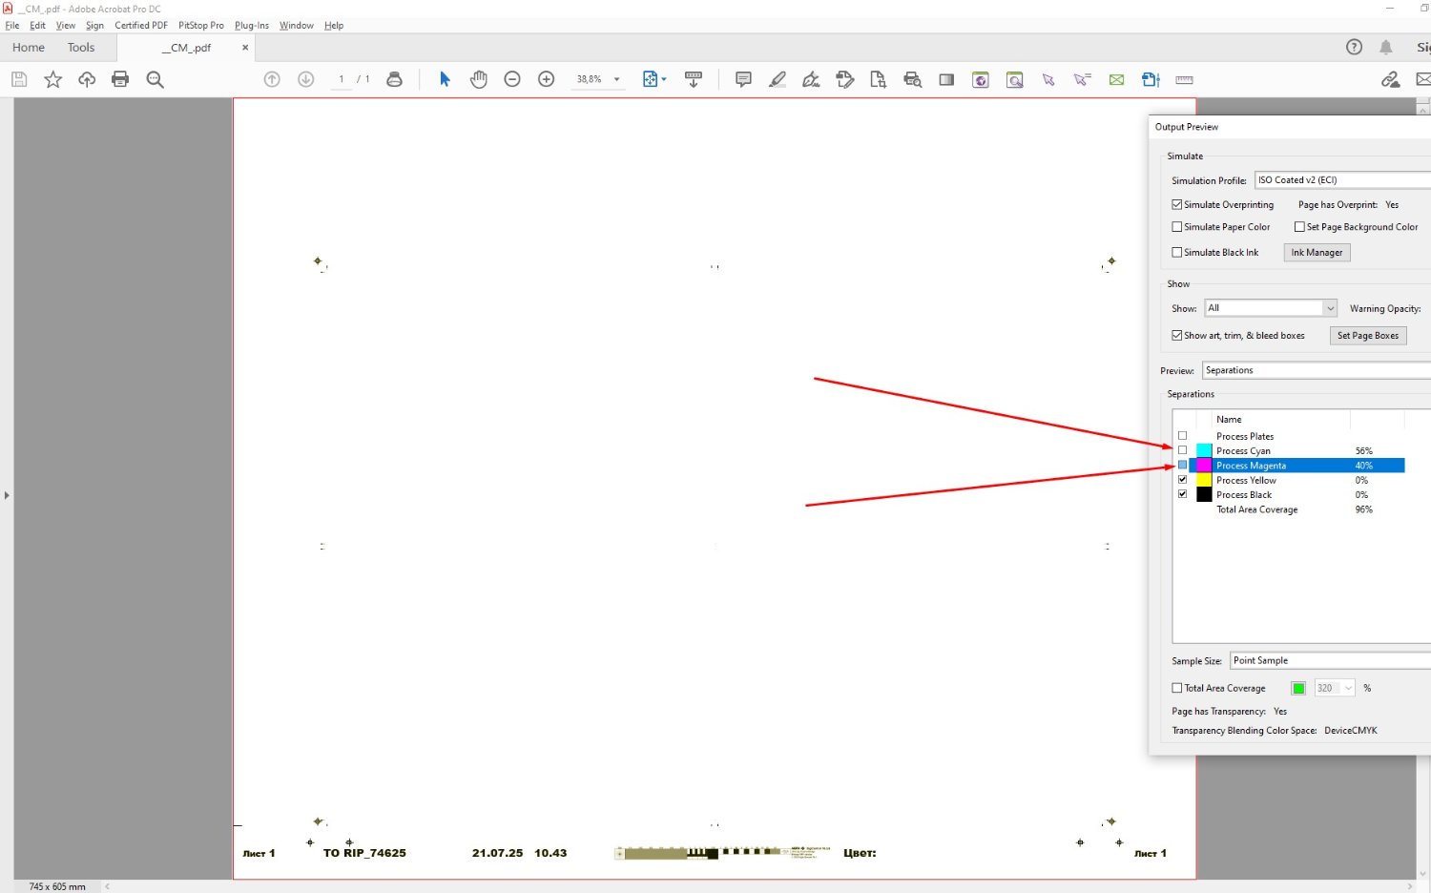Uncheck the Process Black separation
This screenshot has width=1431, height=893.
pos(1183,494)
